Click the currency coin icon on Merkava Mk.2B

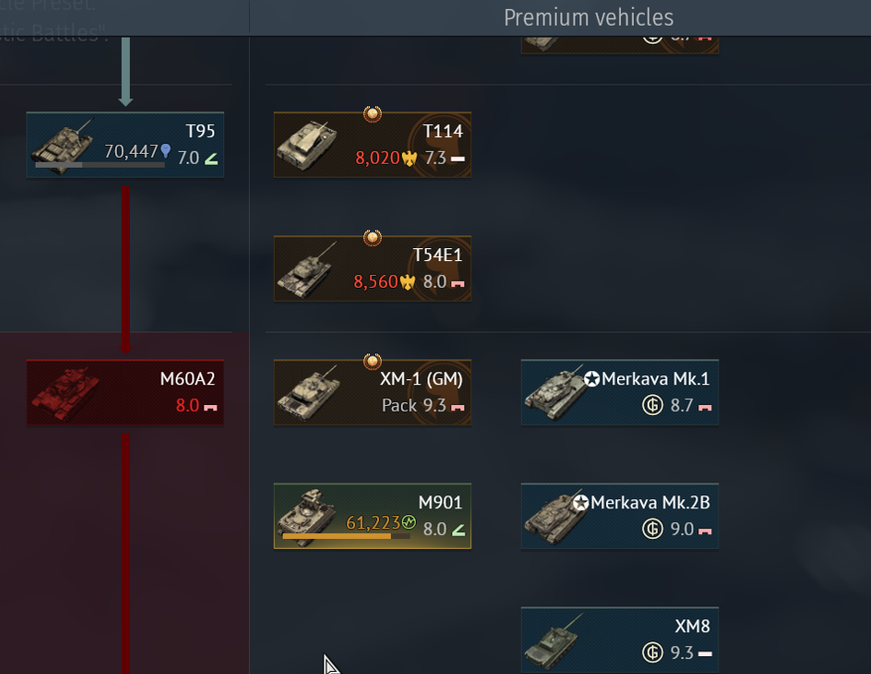click(x=653, y=528)
